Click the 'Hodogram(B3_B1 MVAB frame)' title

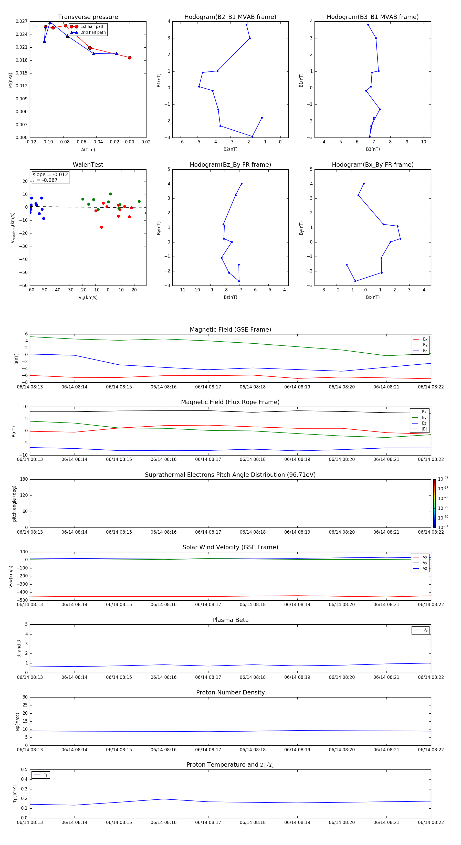(373, 17)
